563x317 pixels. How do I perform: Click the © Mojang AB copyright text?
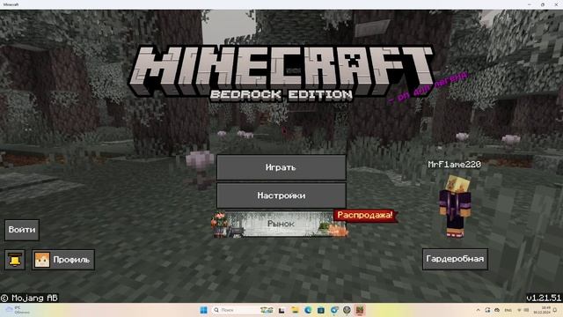(29, 298)
